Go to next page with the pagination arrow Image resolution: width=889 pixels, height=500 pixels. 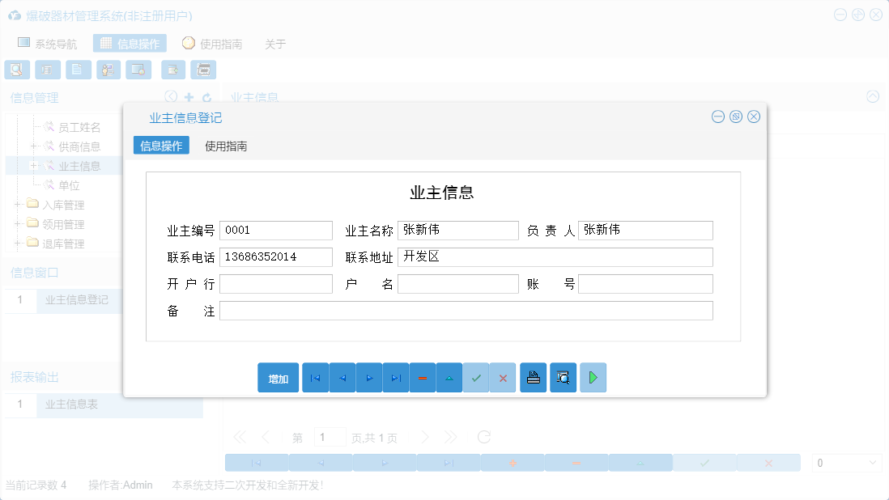pyautogui.click(x=426, y=437)
